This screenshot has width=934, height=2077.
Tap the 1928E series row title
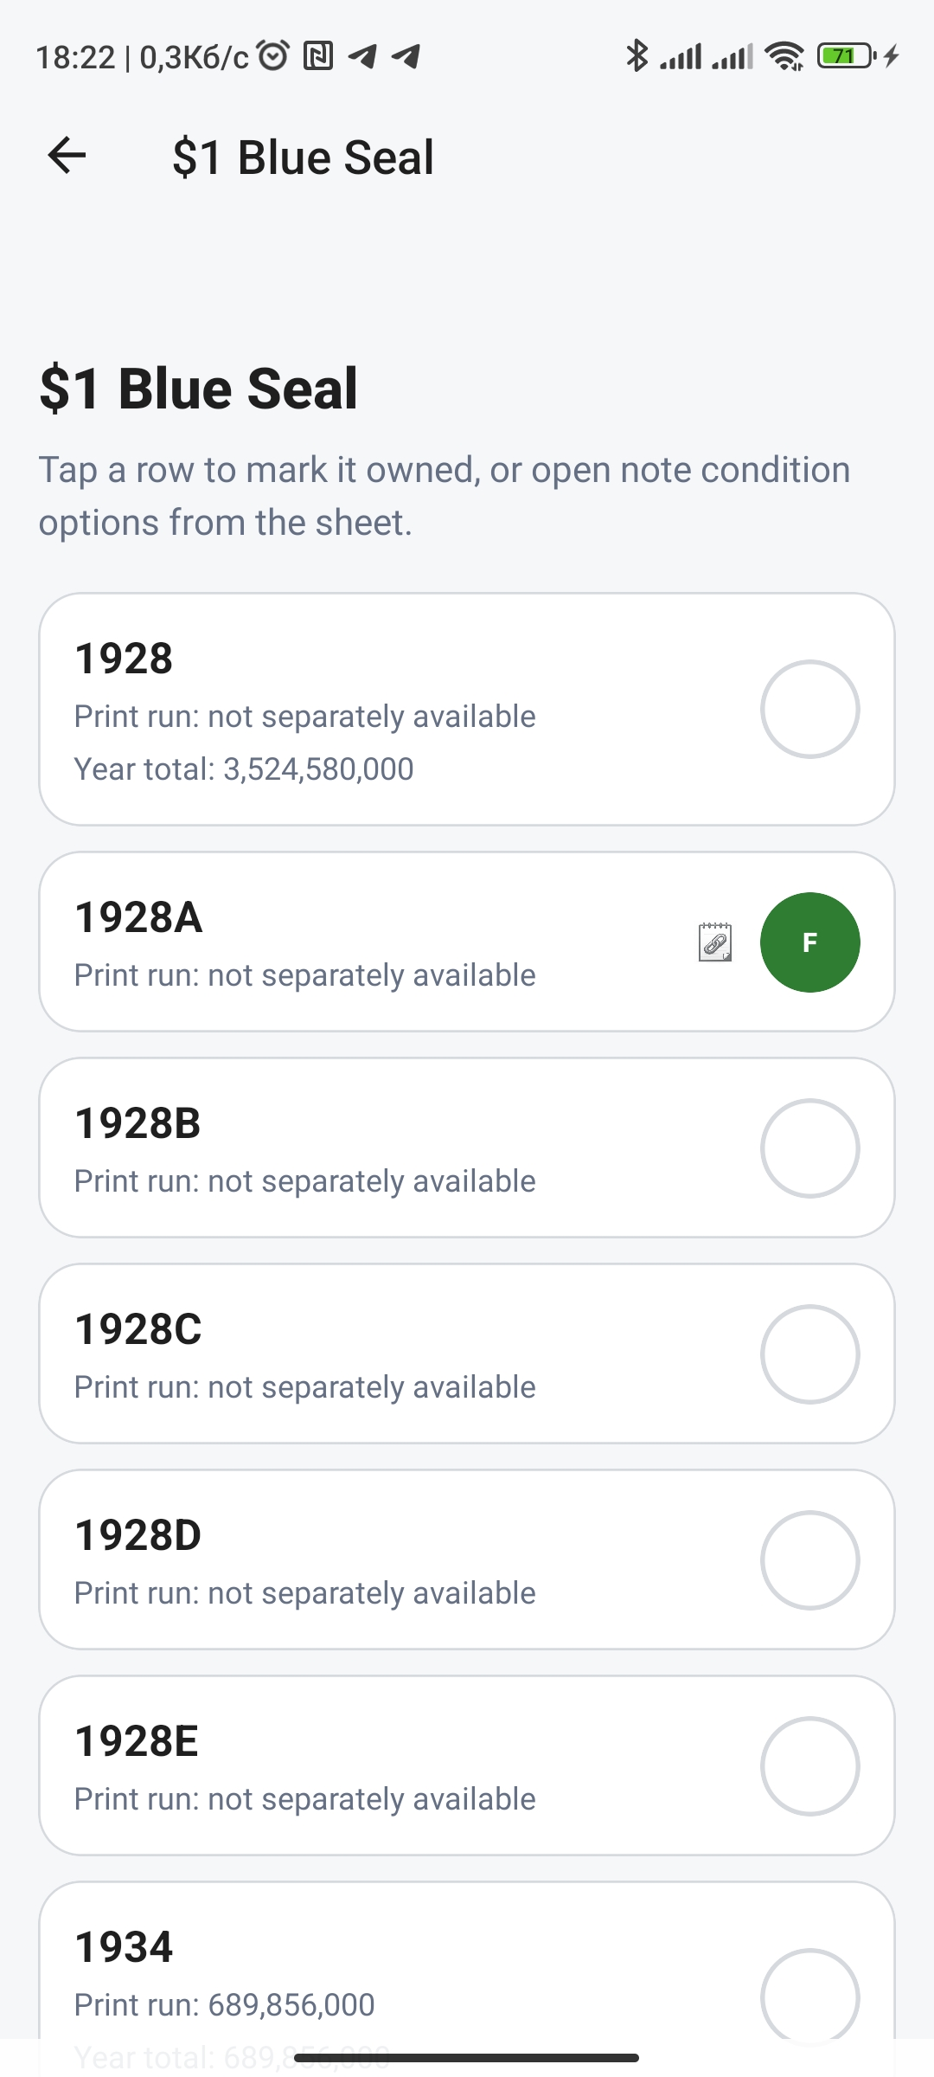coord(137,1741)
